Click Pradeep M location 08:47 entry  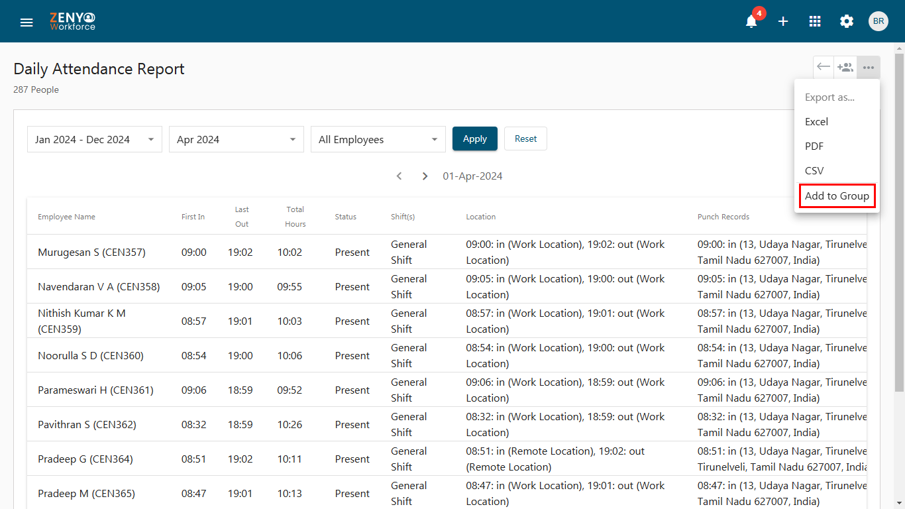(565, 494)
